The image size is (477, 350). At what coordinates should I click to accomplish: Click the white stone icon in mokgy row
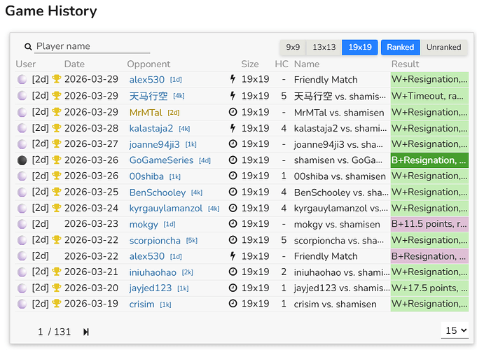pyautogui.click(x=22, y=225)
